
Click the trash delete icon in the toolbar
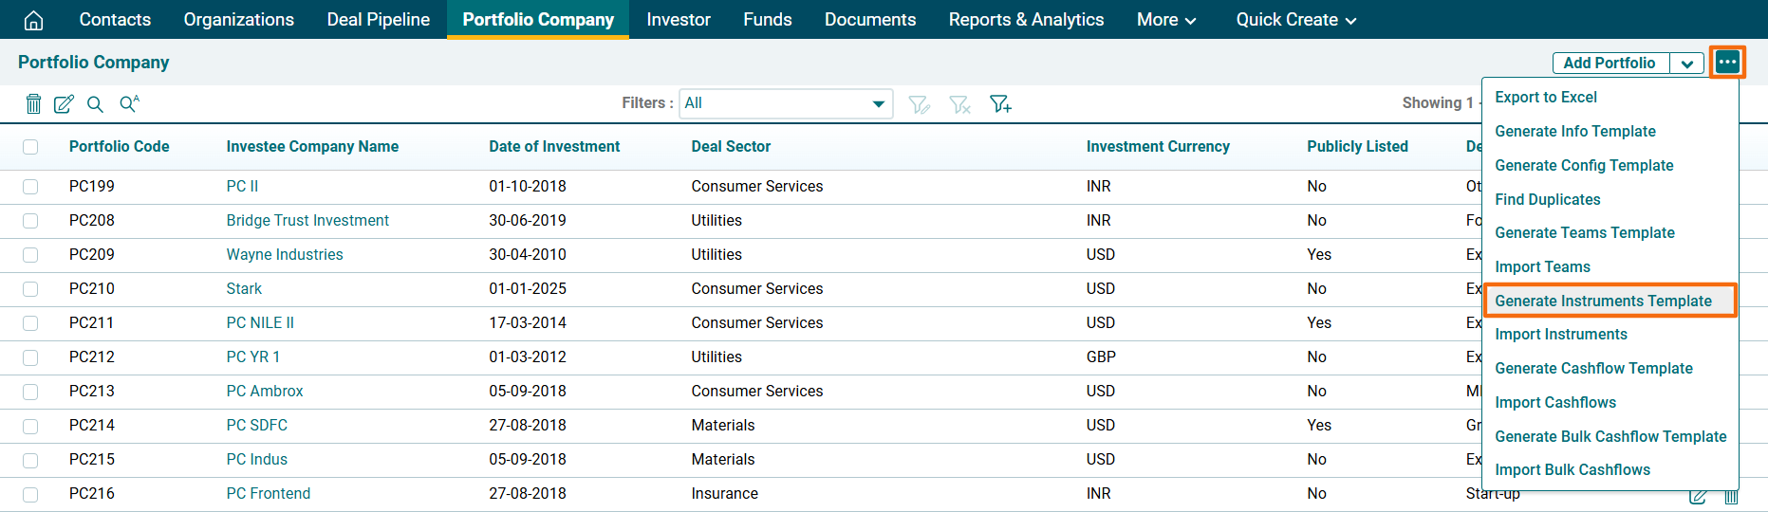point(33,103)
